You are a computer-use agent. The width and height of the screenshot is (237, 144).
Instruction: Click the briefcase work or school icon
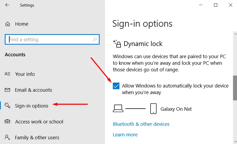pyautogui.click(x=7, y=121)
